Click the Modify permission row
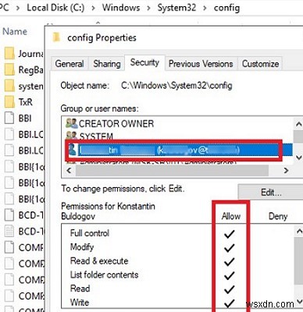 pos(178,247)
